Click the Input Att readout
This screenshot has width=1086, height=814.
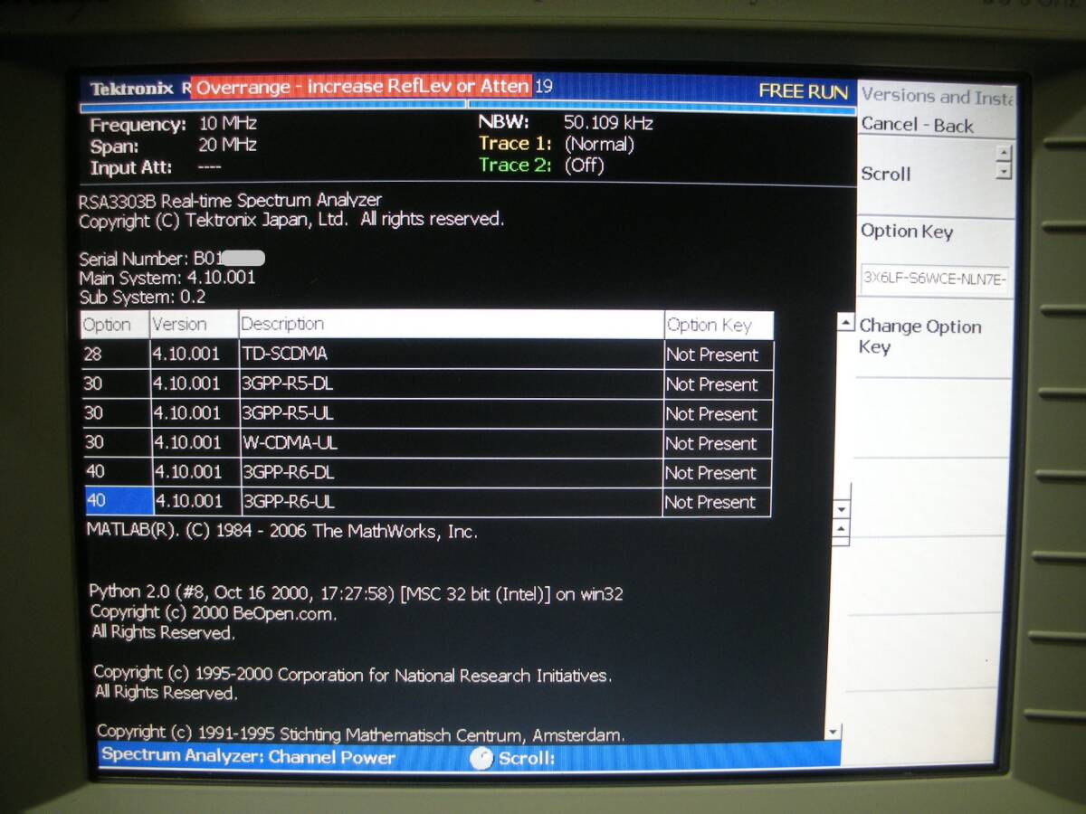(x=156, y=167)
